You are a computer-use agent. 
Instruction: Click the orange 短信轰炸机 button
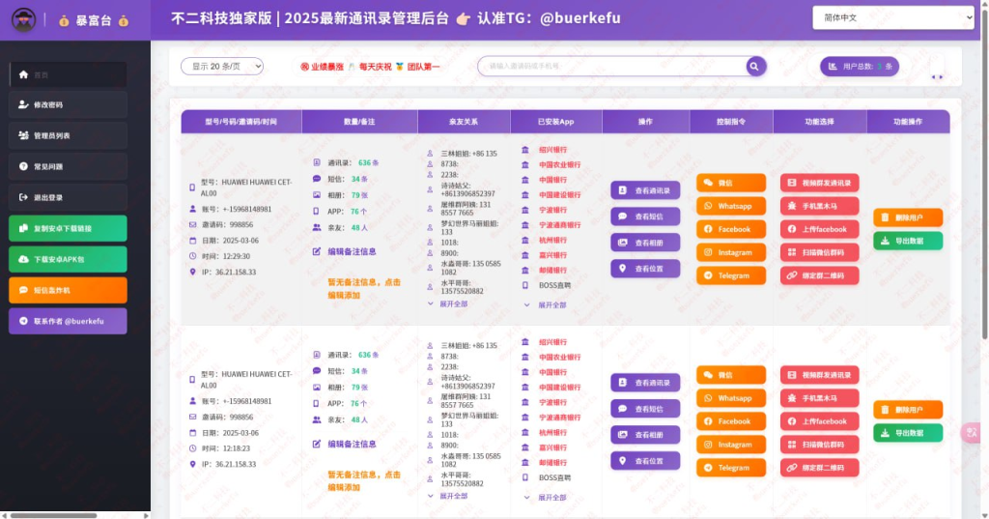tap(69, 291)
